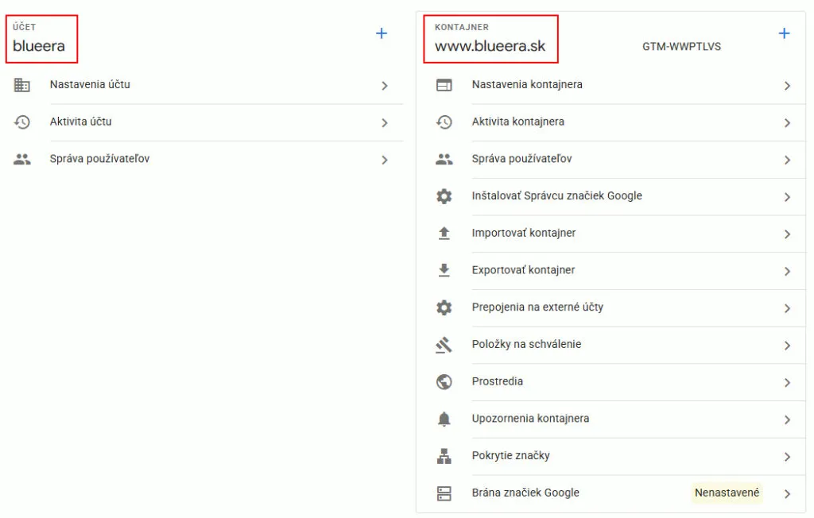The image size is (814, 518).
Task: Click the server icon beside Brána značiek Google
Action: (x=444, y=493)
